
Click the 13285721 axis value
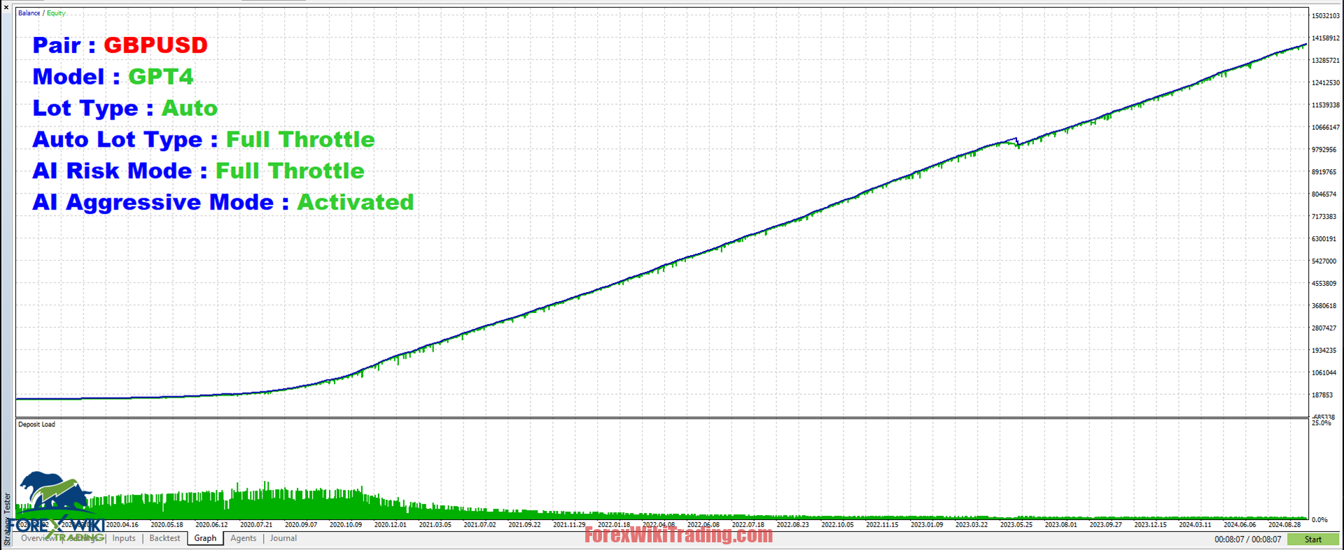click(1325, 61)
